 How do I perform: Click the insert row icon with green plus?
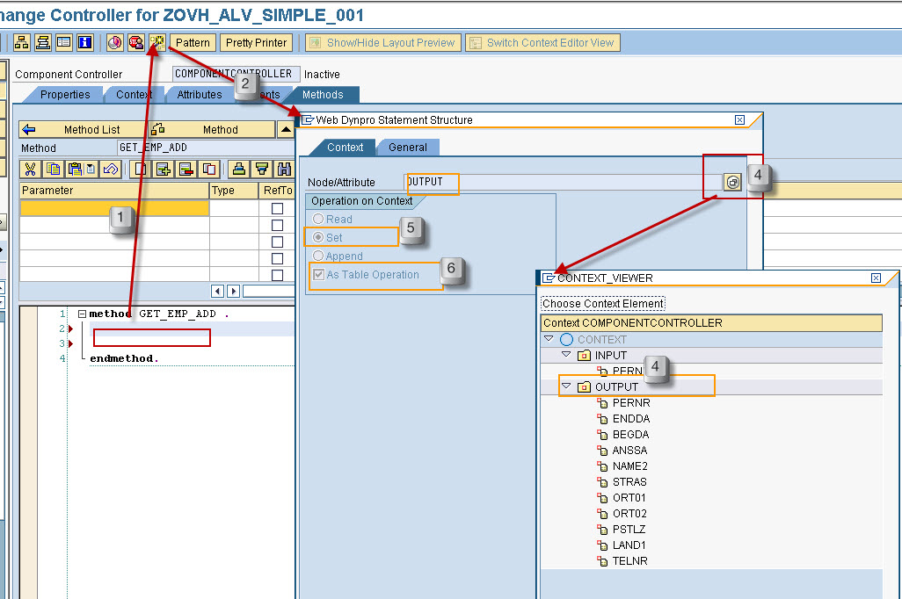coord(164,169)
